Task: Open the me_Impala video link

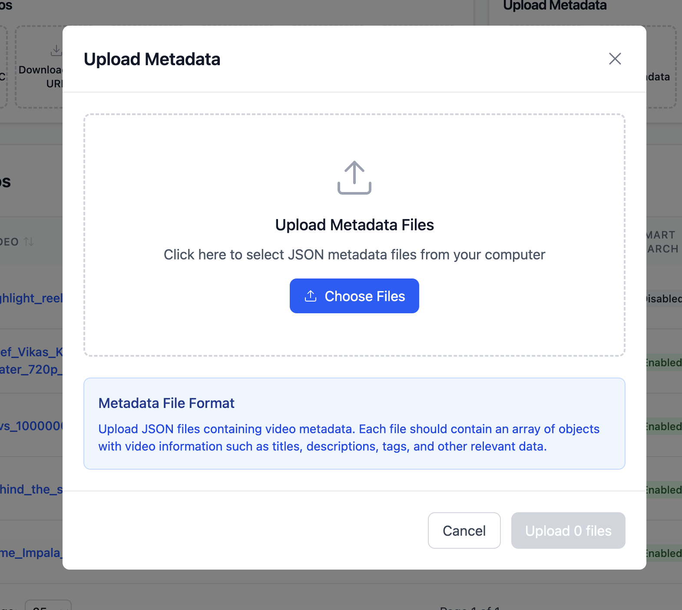Action: pos(31,553)
